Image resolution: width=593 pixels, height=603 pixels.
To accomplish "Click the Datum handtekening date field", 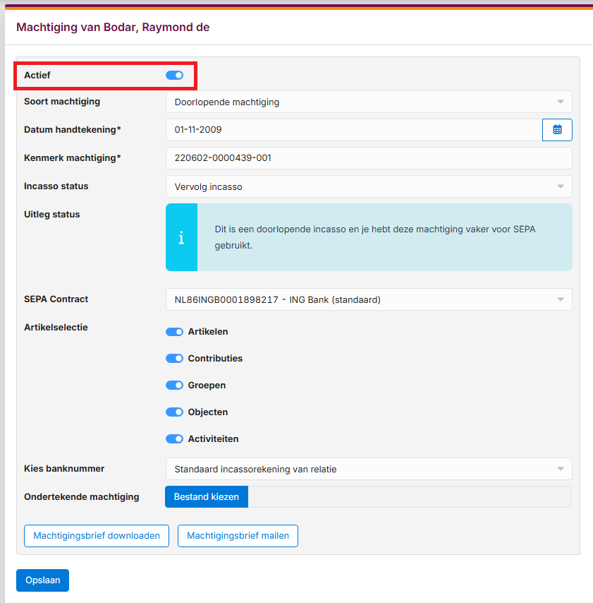I will coord(353,130).
